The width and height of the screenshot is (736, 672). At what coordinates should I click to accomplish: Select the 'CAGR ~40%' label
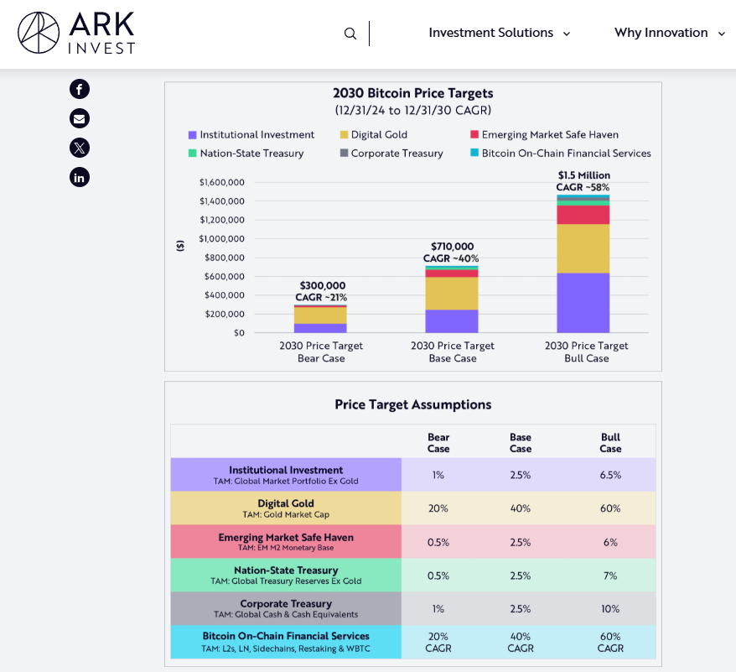pos(451,258)
